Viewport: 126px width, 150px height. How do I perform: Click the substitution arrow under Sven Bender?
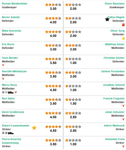point(3,65)
